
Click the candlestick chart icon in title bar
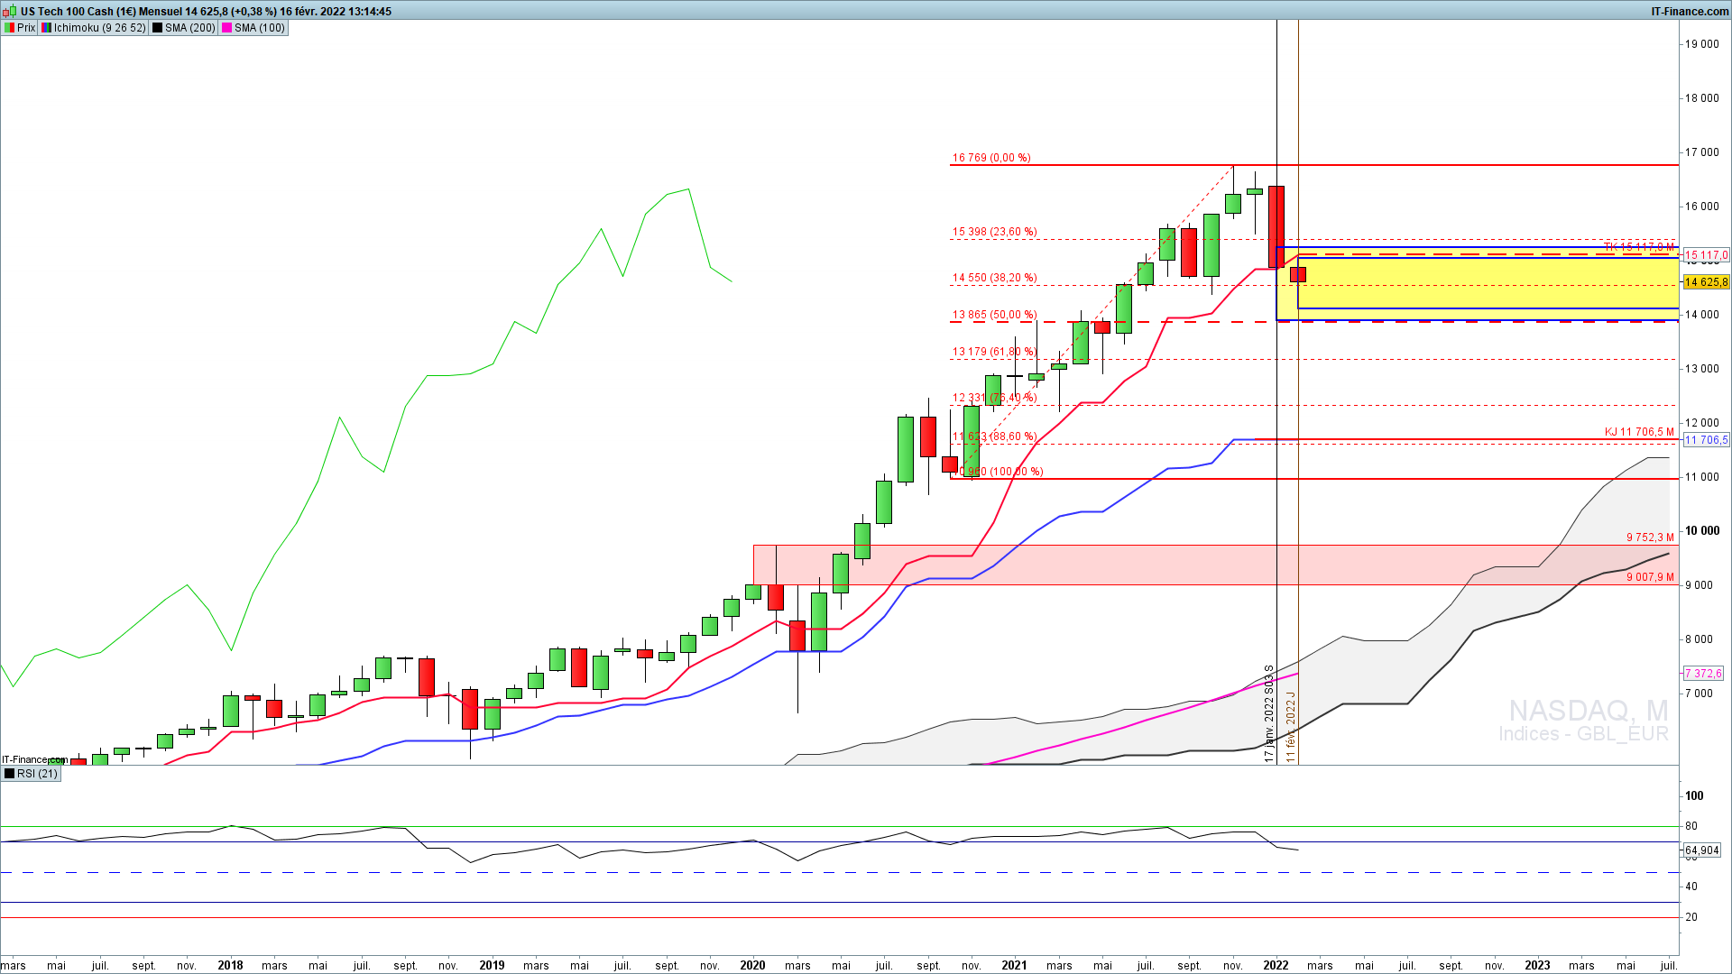click(10, 12)
